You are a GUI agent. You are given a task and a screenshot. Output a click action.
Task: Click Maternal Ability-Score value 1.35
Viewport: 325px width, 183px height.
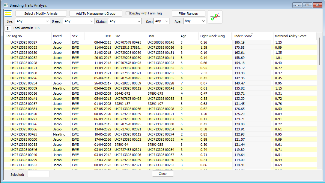tap(278, 53)
